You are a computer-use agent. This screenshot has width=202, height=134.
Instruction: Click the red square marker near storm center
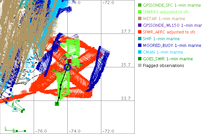[x=69, y=61]
